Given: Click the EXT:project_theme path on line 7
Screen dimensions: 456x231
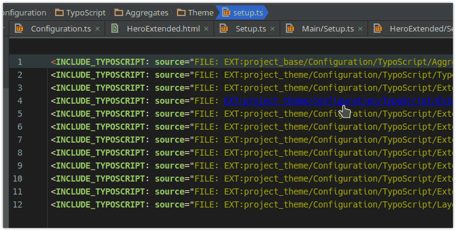Looking at the screenshot, I should [x=338, y=140].
